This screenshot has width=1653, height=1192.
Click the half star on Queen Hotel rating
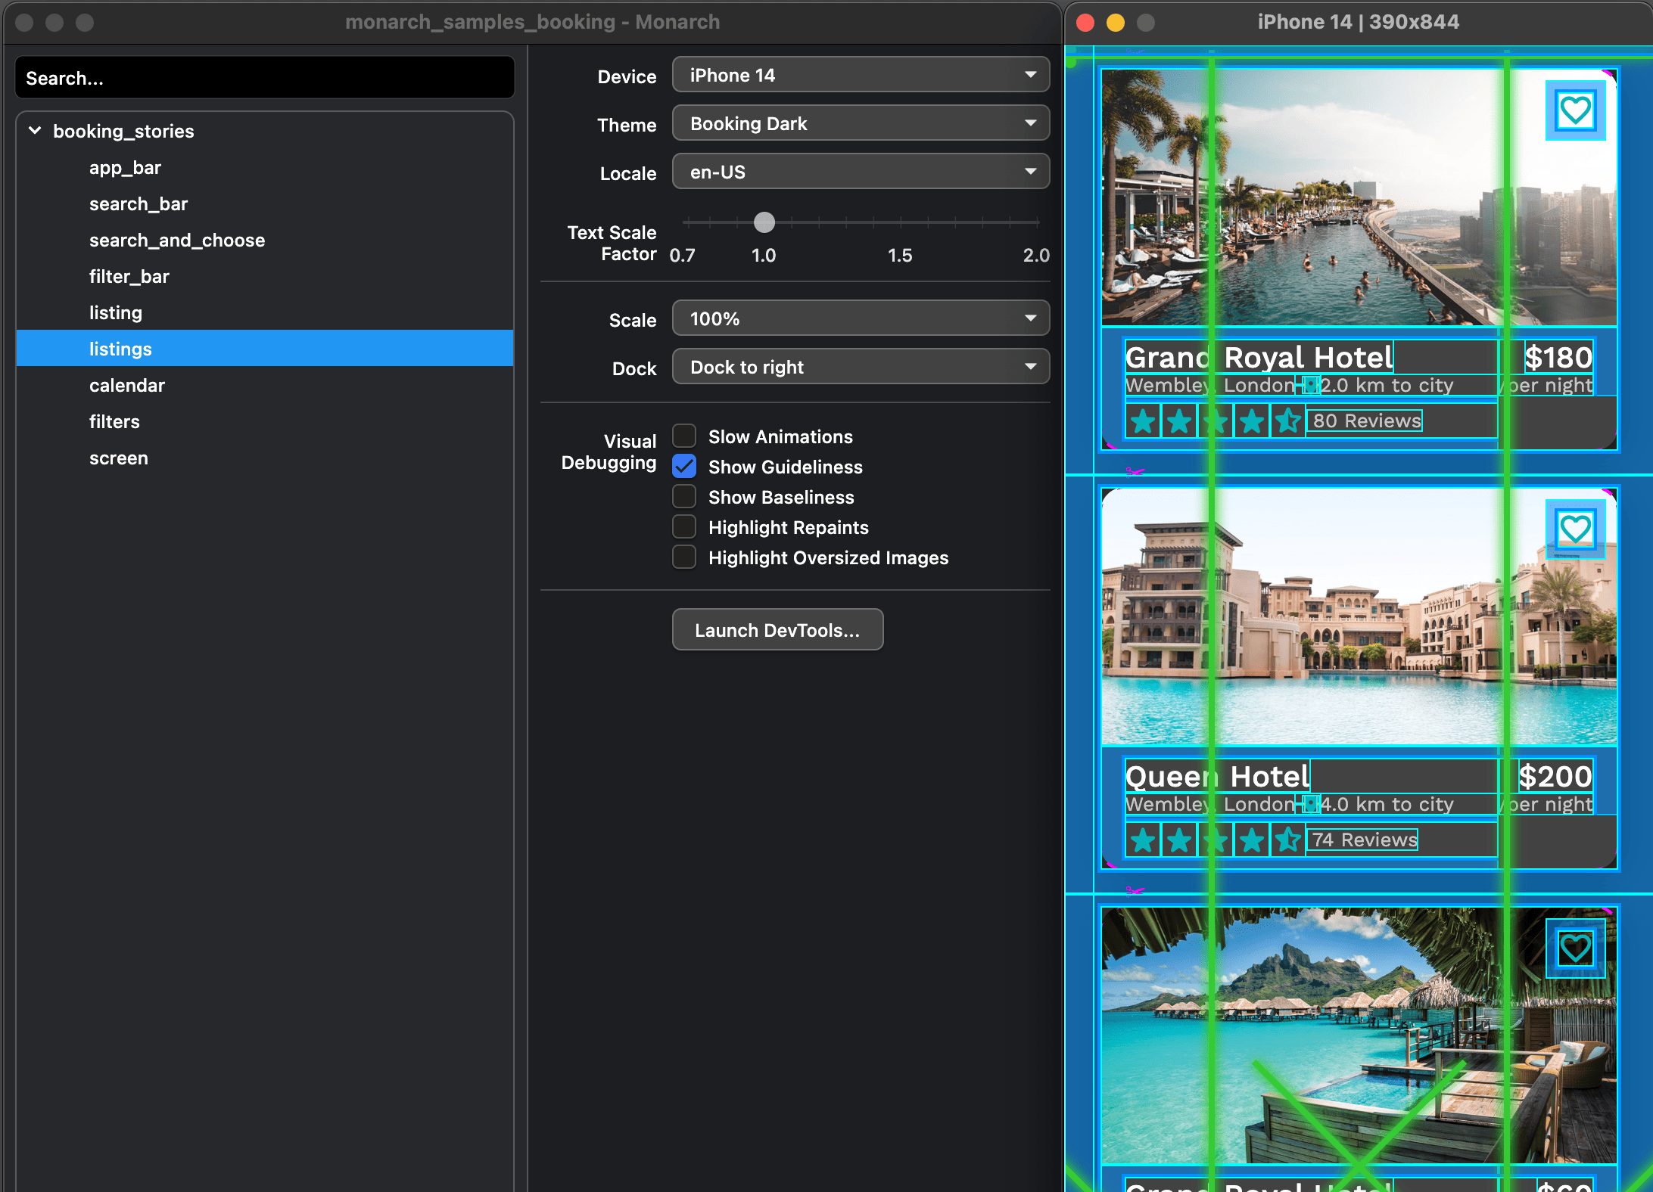1287,840
